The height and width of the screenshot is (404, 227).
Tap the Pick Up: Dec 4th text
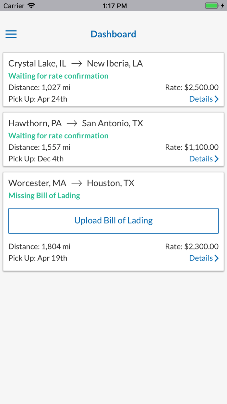[36, 159]
